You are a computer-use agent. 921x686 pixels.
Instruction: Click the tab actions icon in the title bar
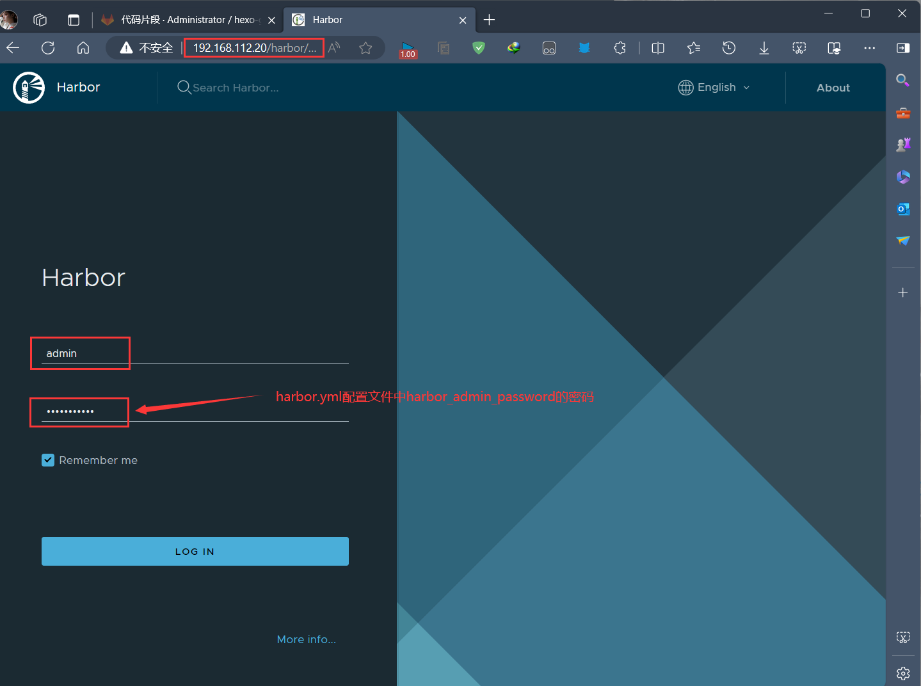[x=74, y=20]
